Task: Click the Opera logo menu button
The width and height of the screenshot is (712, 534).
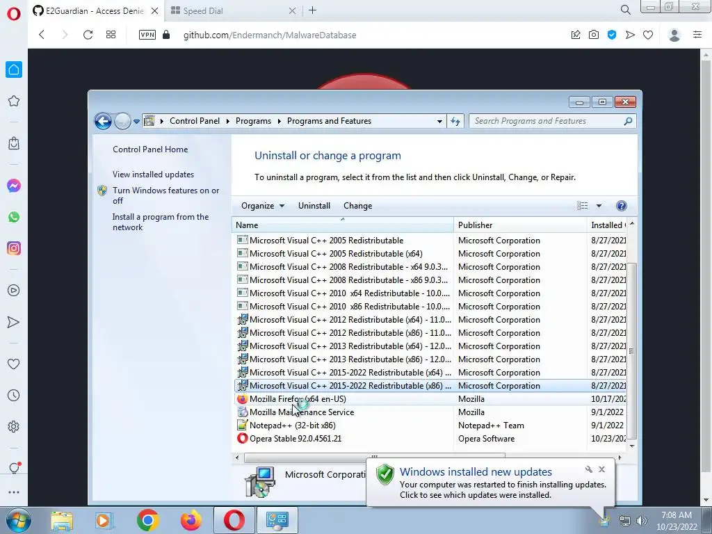Action: 14,14
